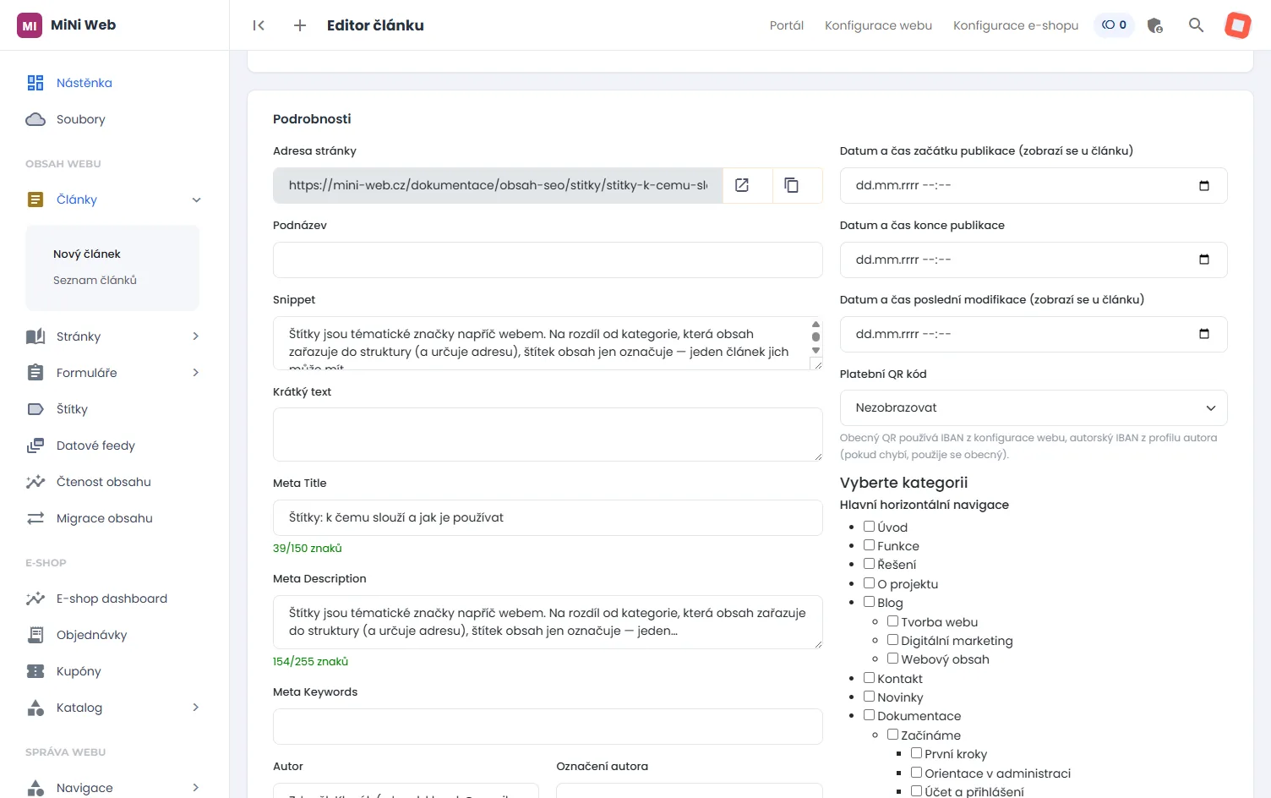
Task: Open calendar picker for publication start date
Action: click(x=1204, y=186)
